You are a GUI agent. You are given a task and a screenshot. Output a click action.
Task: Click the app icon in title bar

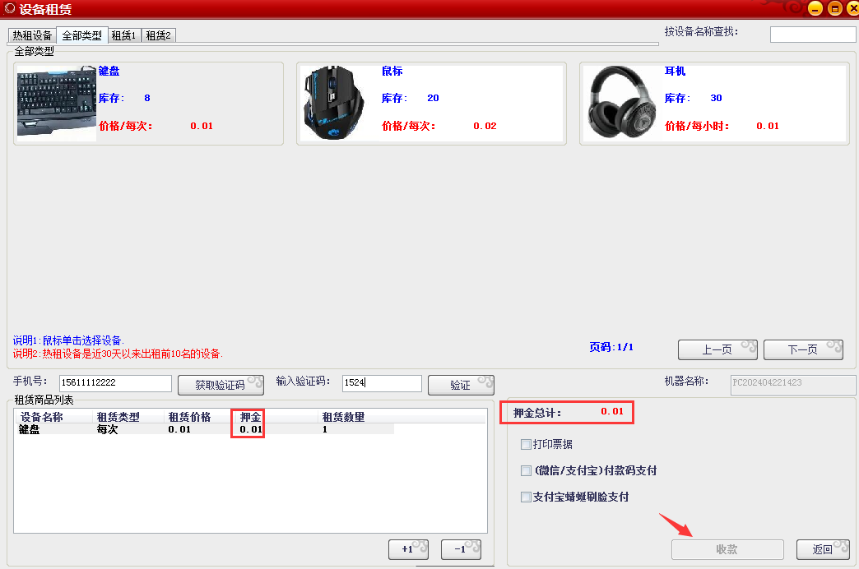9,9
